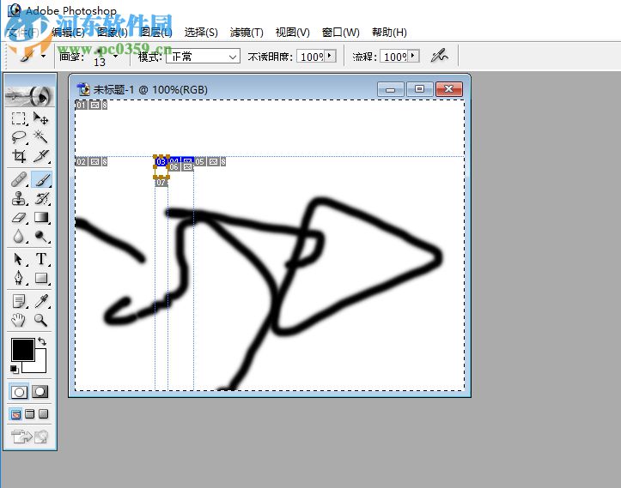Open the tool preset picker dropdown
Viewport: 621px width, 488px height.
tap(43, 56)
